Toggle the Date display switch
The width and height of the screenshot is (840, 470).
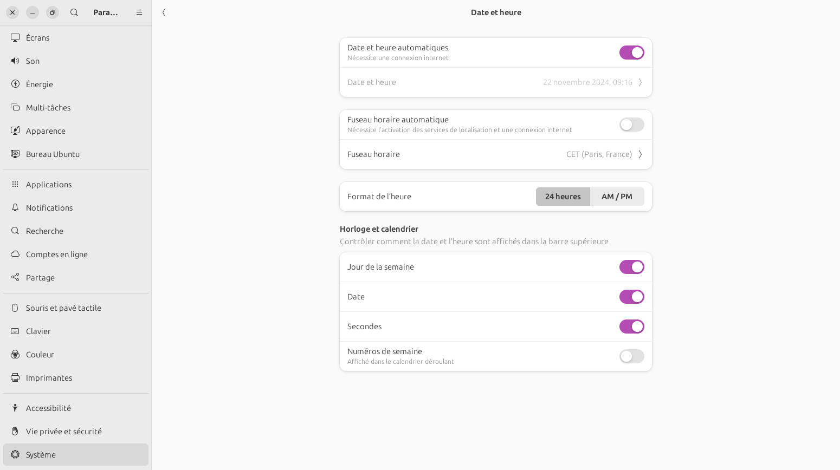[x=632, y=297]
